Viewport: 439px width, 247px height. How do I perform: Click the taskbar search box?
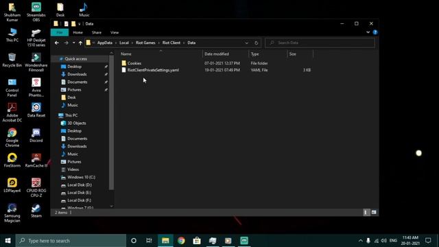pos(71,241)
